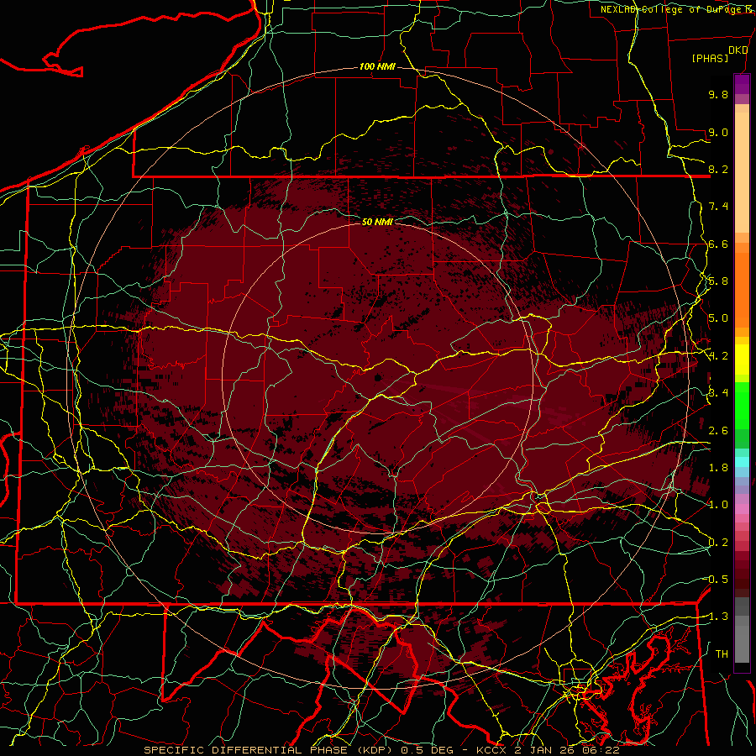Click the [PHAS] legend heading
This screenshot has height=756, width=756.
coord(710,58)
